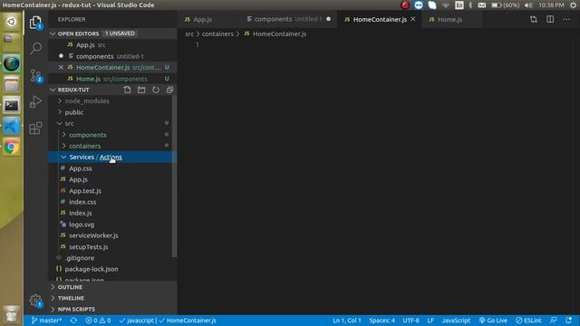Viewport: 580px width, 326px height.
Task: Change the LF end of line sequence
Action: pyautogui.click(x=430, y=321)
